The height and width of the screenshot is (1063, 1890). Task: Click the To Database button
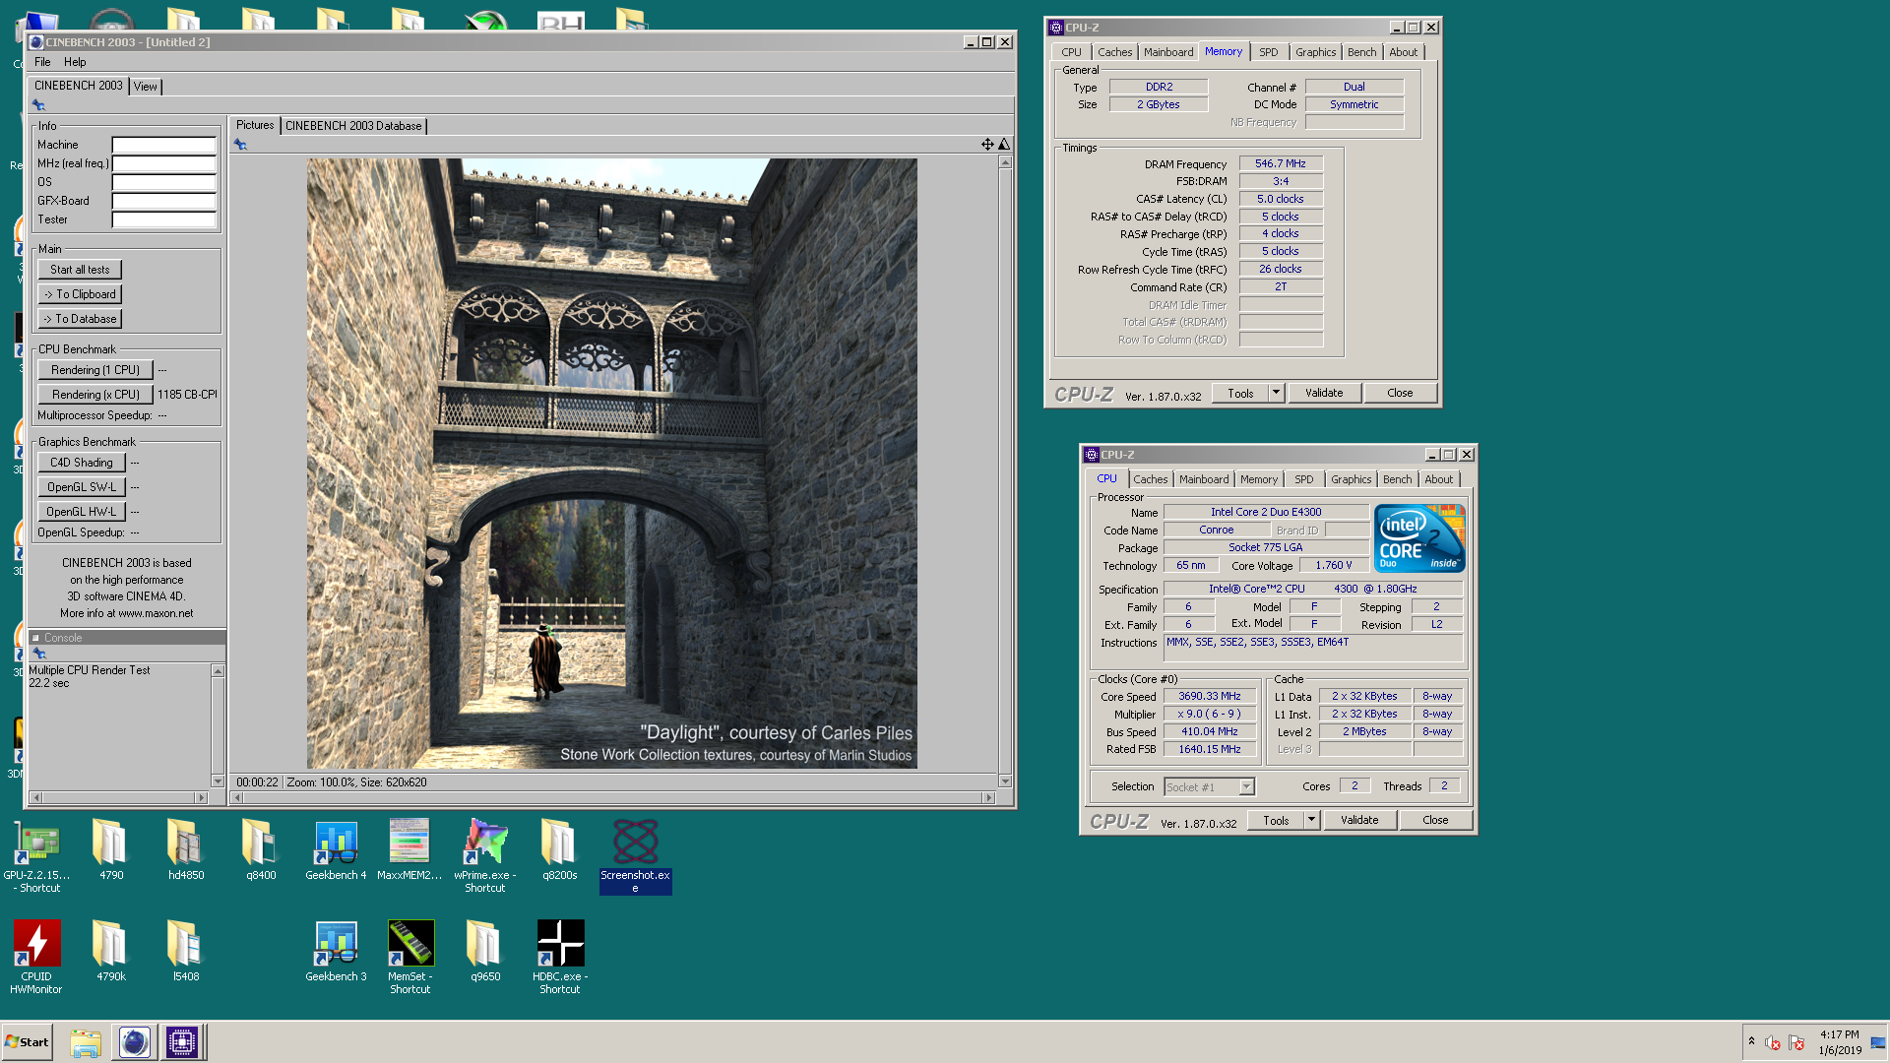[x=80, y=319]
